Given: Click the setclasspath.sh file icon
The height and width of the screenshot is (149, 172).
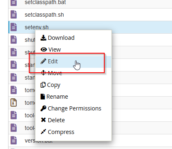Looking at the screenshot, I should [x=14, y=15].
